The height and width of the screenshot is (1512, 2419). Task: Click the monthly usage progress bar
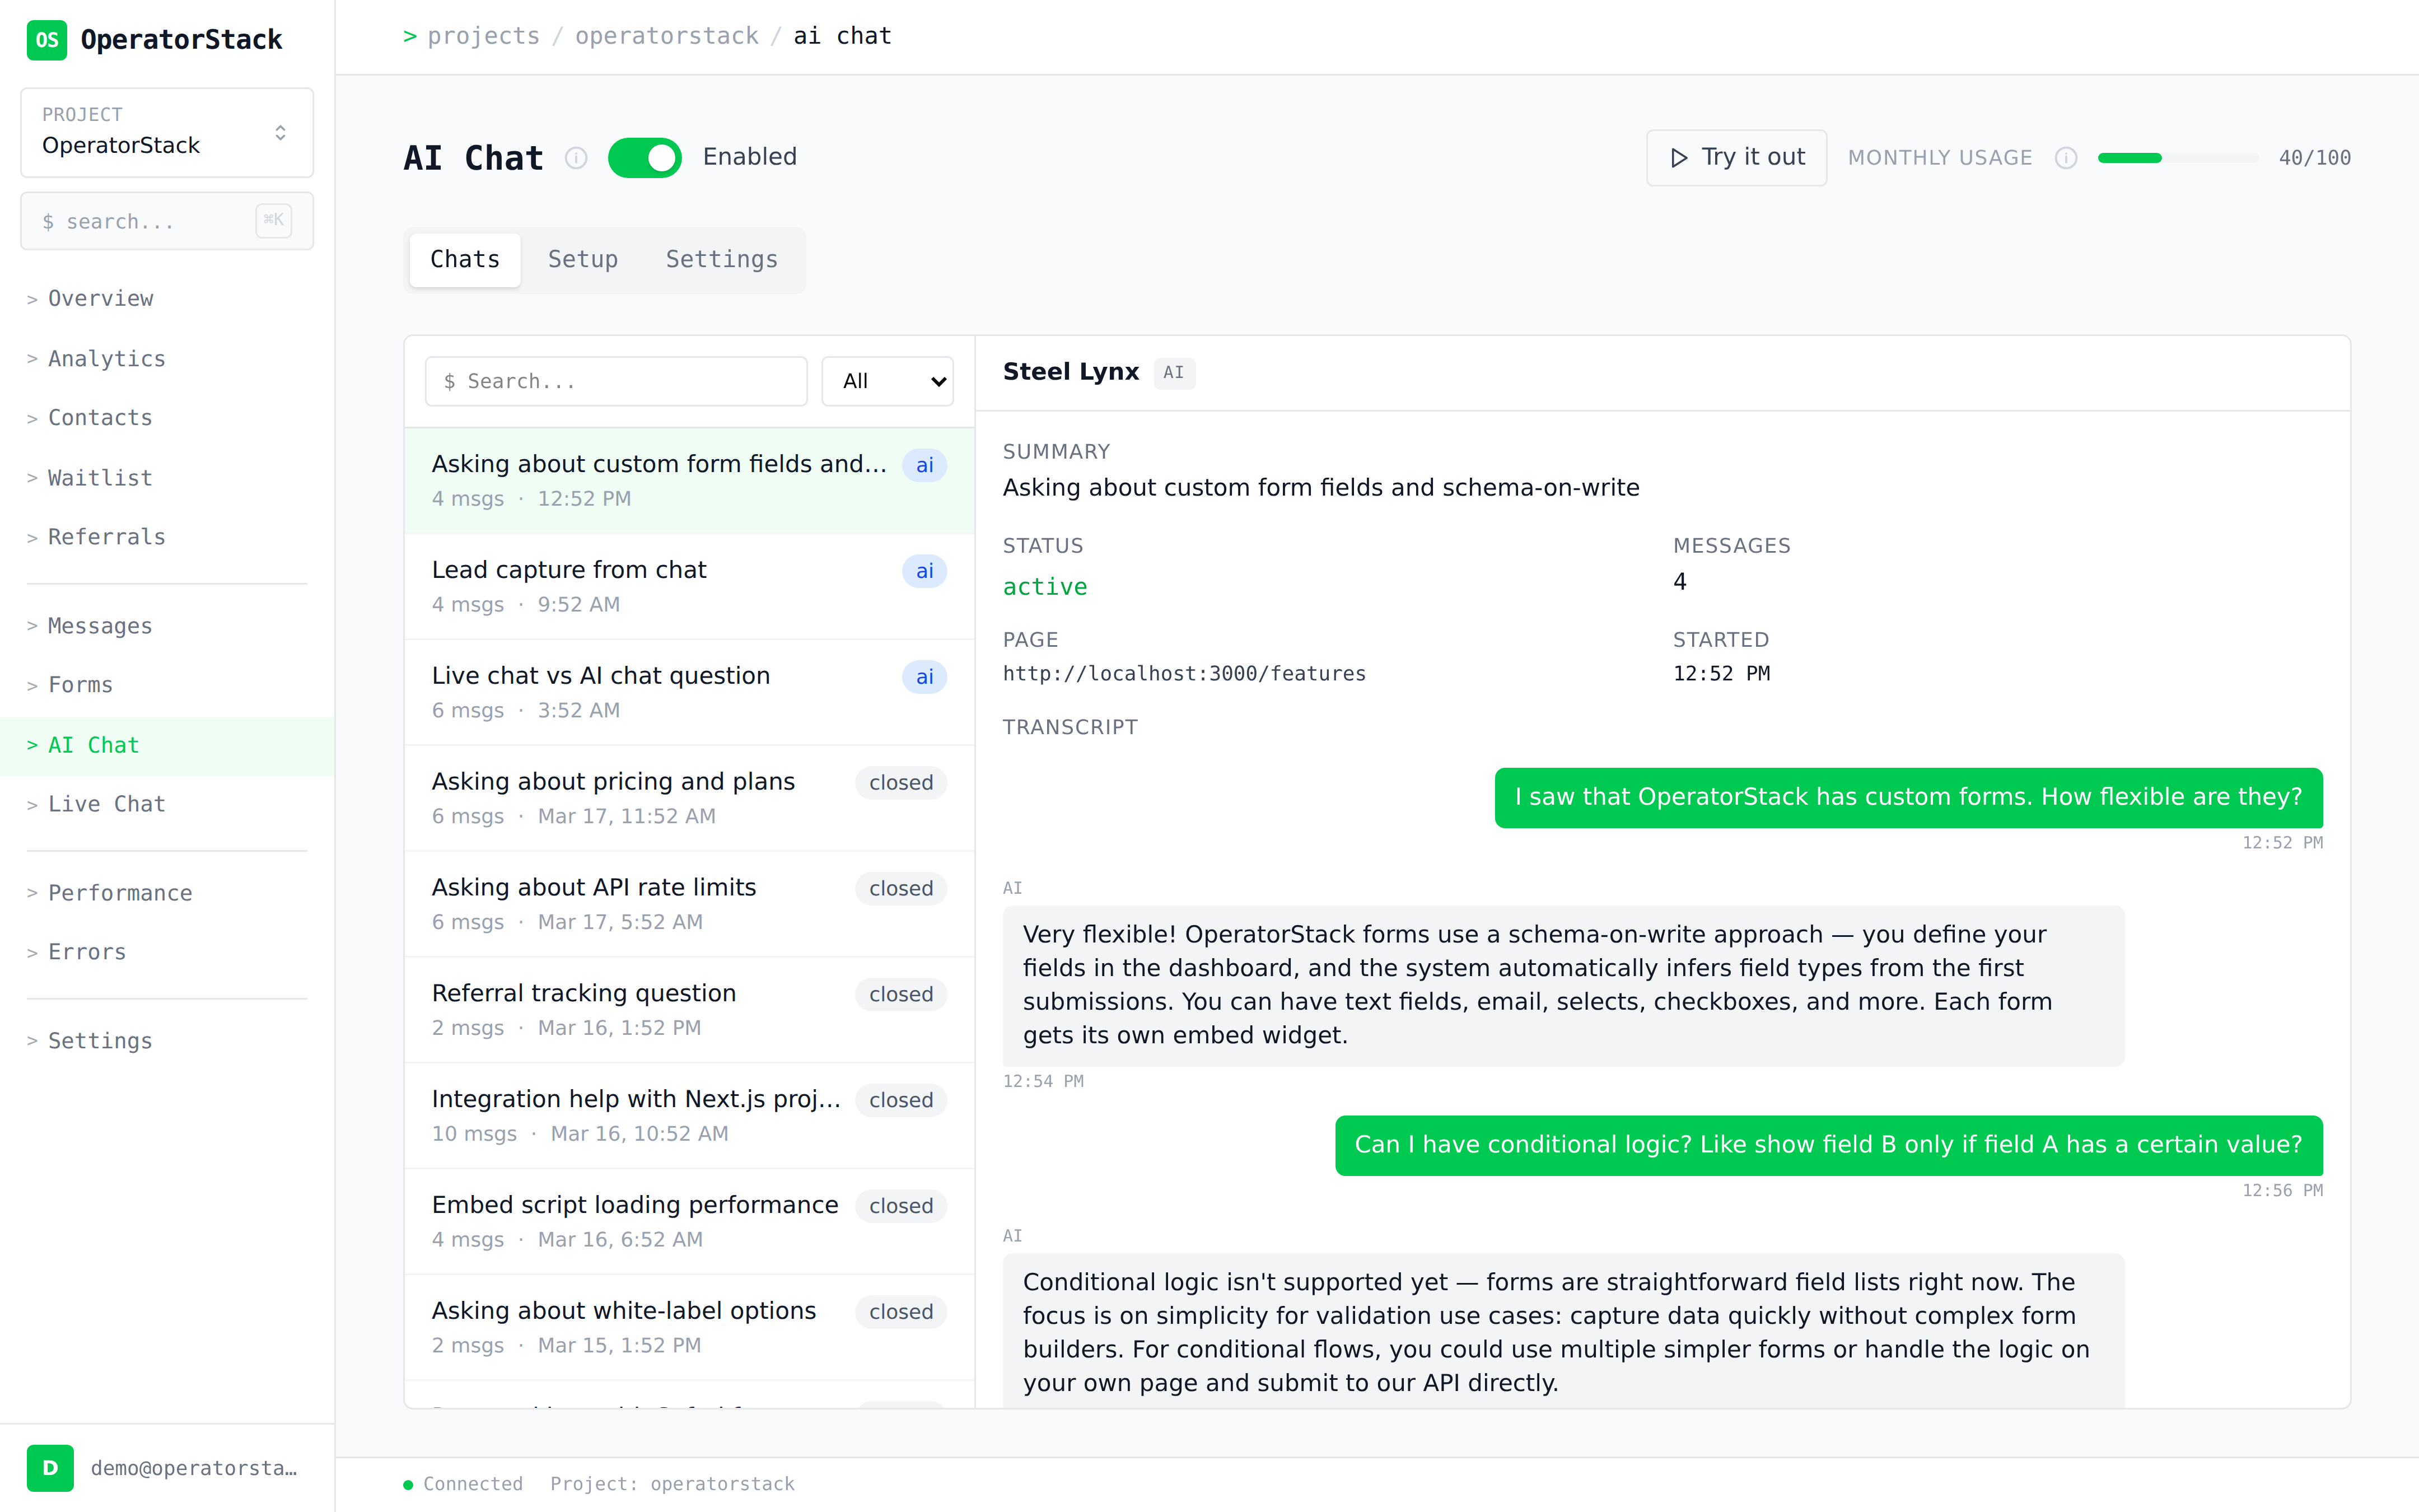[2177, 158]
